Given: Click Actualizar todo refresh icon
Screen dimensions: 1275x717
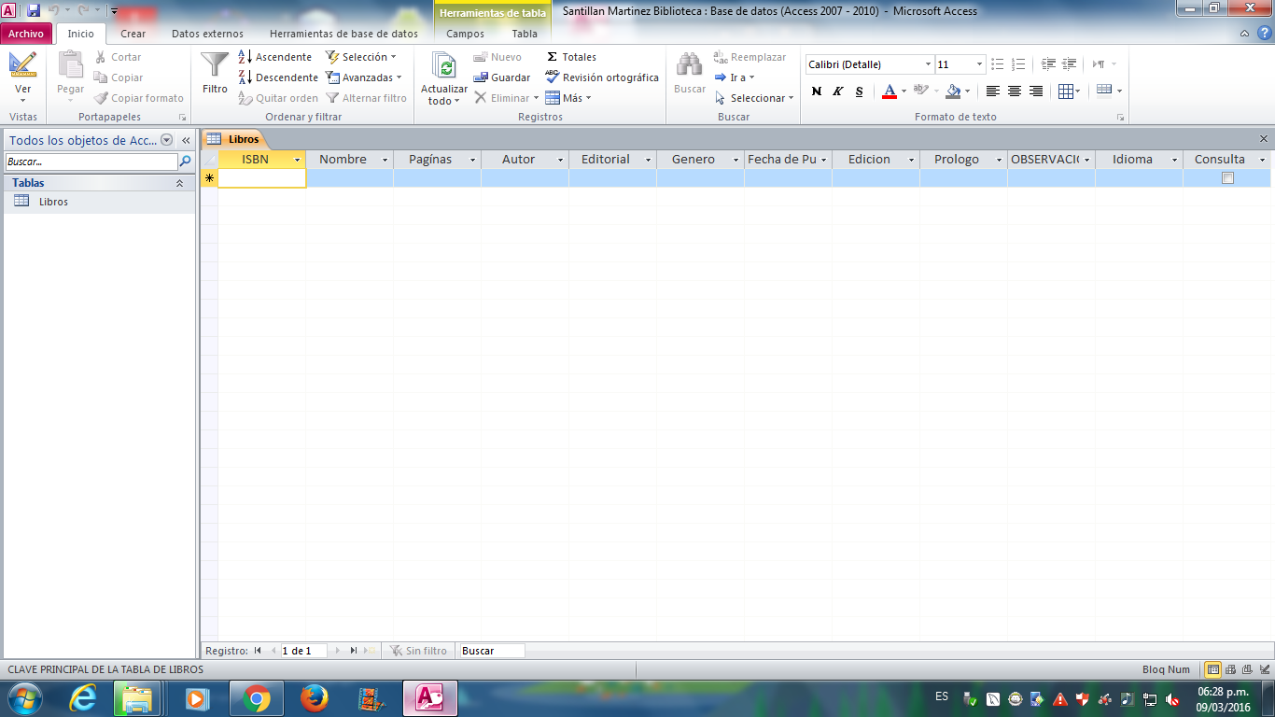Looking at the screenshot, I should (444, 67).
